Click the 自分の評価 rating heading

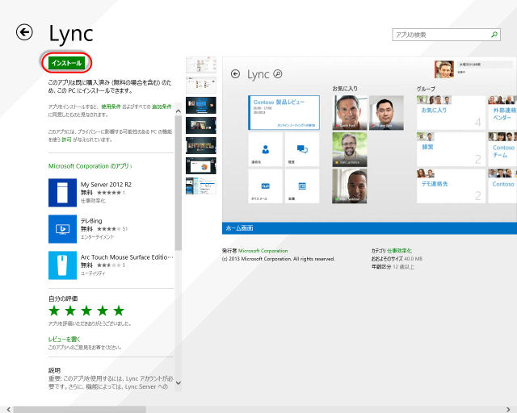(x=63, y=298)
